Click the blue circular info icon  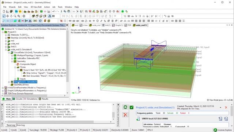click(40, 21)
